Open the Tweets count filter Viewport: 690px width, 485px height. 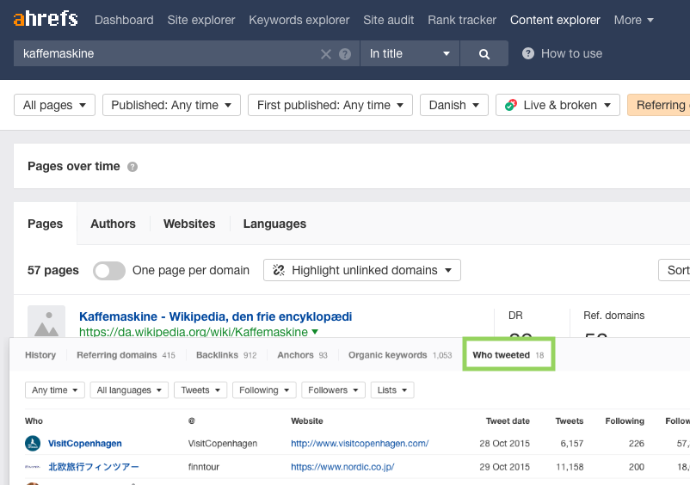coord(200,390)
